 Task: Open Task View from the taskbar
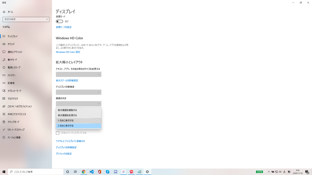tap(75, 172)
